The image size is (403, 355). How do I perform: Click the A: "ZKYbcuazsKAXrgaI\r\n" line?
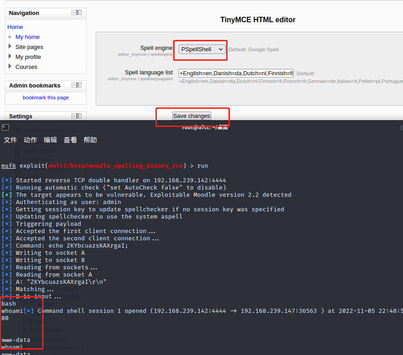click(x=54, y=282)
